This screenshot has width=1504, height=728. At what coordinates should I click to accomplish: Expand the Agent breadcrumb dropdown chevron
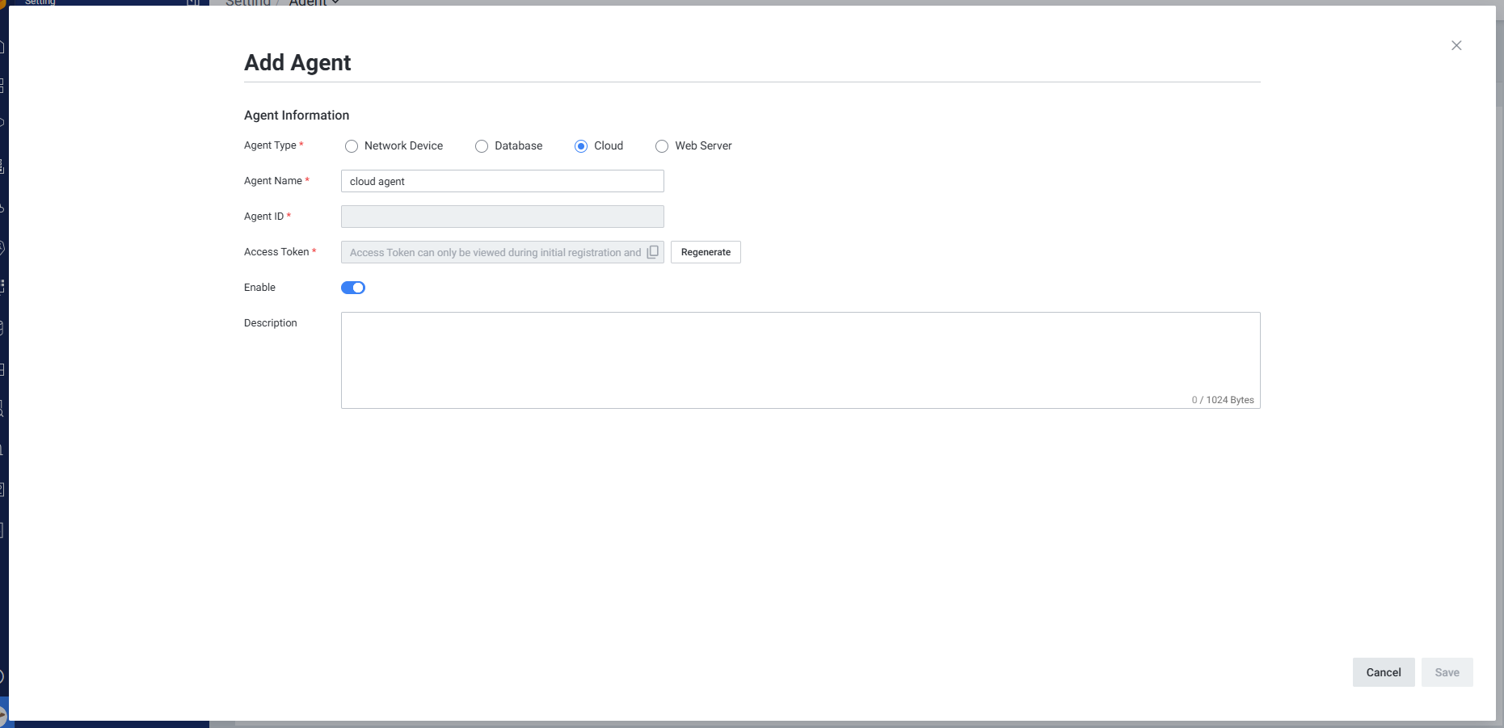coord(335,2)
